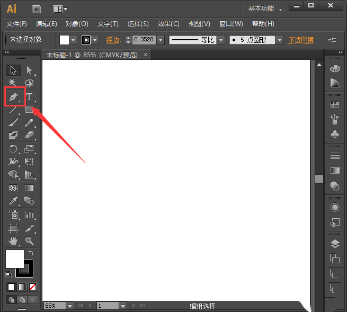Select the Symbol Sprayer tool
Image resolution: width=347 pixels, height=312 pixels.
[13, 215]
